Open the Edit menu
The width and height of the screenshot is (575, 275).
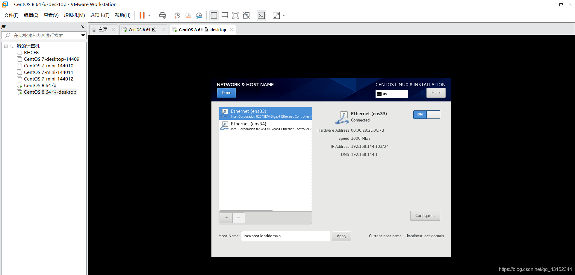31,15
